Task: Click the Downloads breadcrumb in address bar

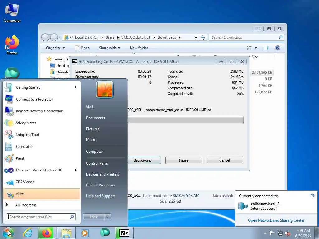Action: click(167, 37)
